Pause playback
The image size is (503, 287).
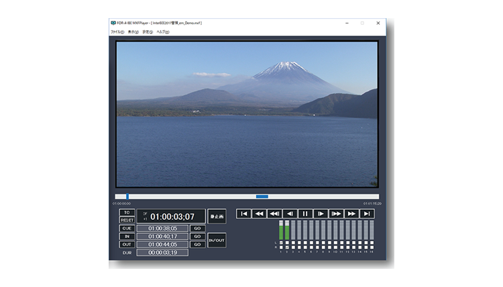tap(305, 214)
